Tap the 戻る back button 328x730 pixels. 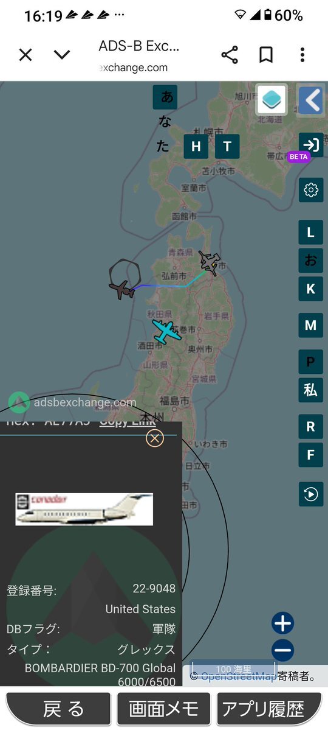click(58, 709)
